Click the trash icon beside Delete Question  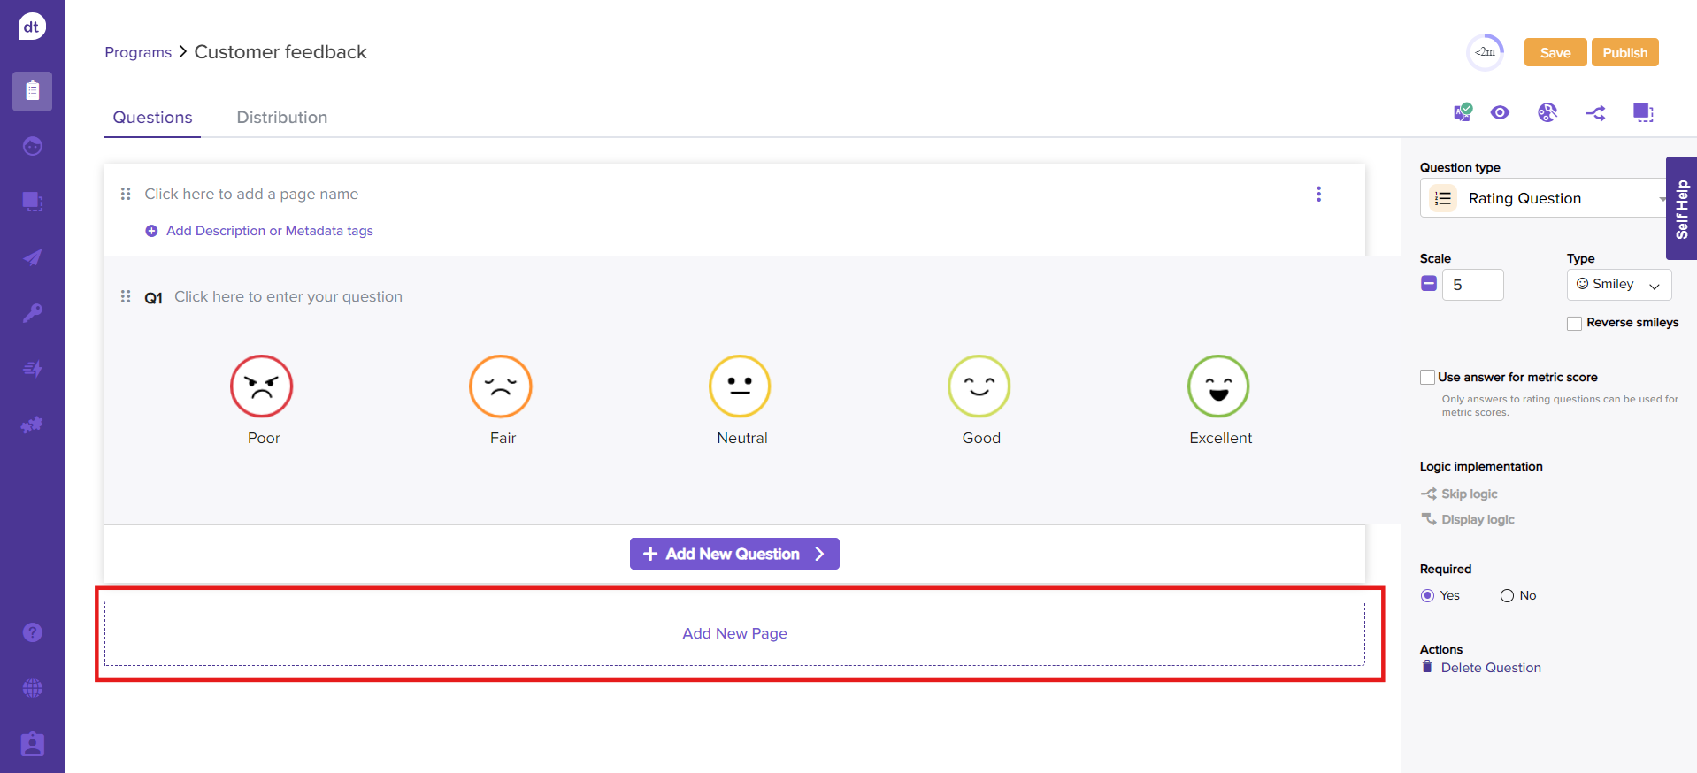[1426, 667]
